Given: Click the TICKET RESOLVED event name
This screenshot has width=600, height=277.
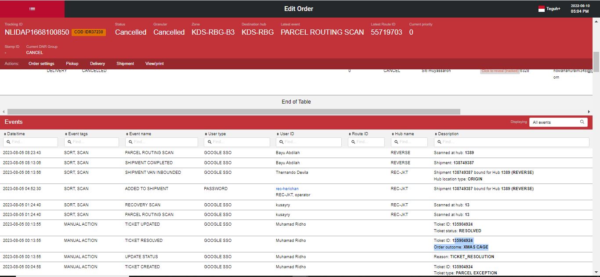Looking at the screenshot, I should (144, 241).
